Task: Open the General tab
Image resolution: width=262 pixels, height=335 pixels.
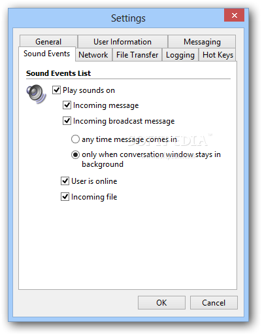Action: click(x=48, y=41)
